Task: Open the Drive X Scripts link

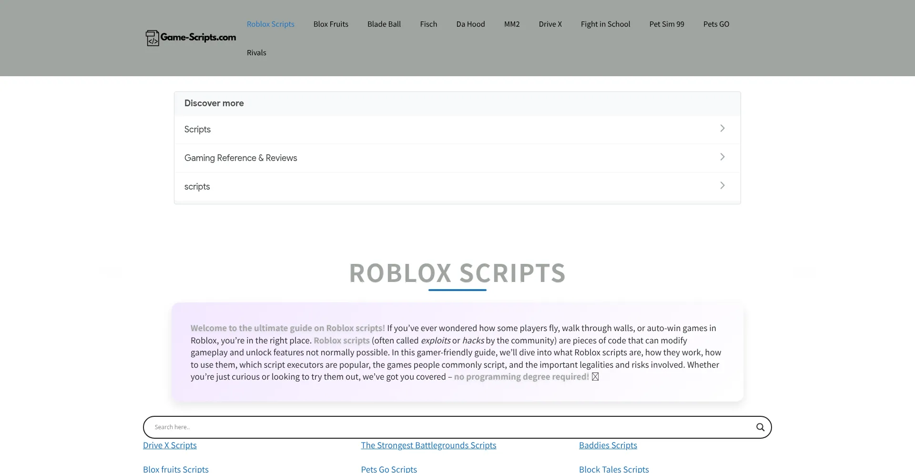Action: (170, 445)
